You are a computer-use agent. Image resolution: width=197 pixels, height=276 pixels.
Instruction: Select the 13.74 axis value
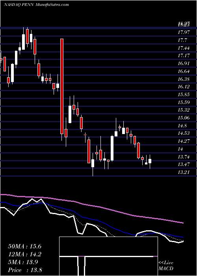184,157
